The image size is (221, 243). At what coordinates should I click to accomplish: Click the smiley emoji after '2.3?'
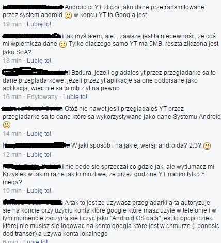(x=207, y=146)
